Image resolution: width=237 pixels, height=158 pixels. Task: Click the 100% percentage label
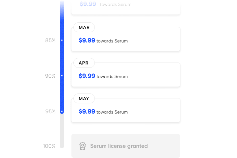49,146
